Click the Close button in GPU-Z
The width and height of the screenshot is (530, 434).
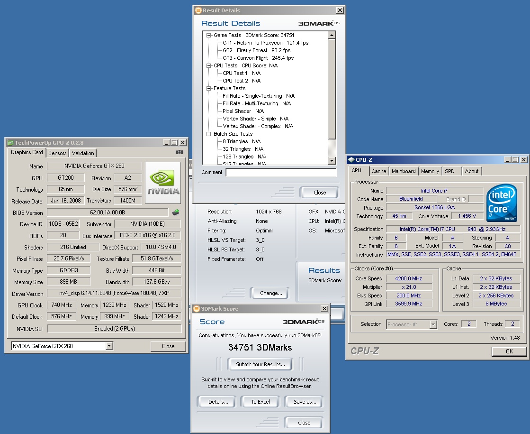(x=168, y=346)
